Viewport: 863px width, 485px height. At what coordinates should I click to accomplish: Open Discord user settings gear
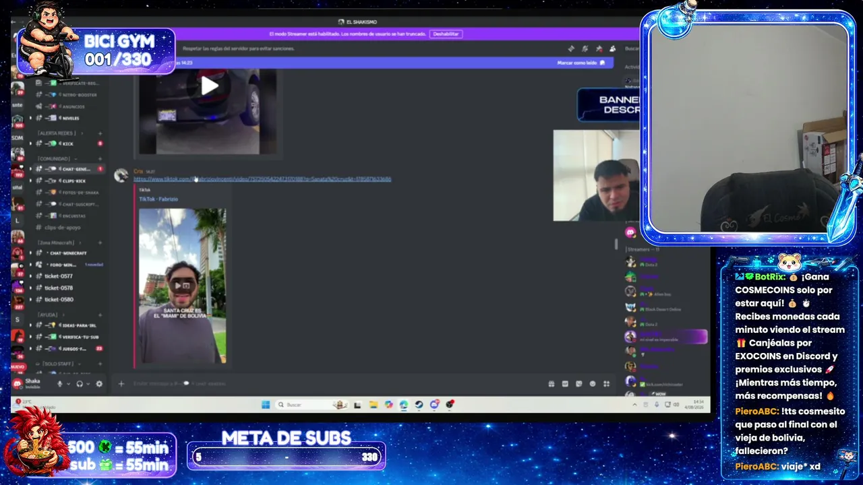tap(99, 384)
